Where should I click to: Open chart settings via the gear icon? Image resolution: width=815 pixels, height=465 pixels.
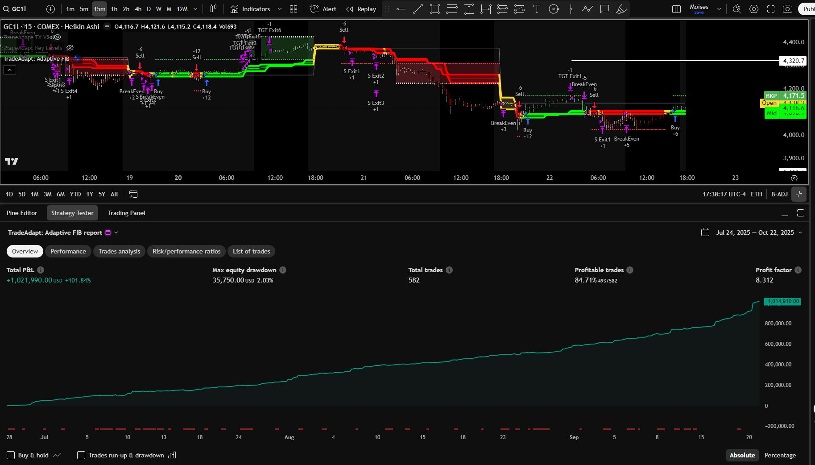click(x=754, y=9)
